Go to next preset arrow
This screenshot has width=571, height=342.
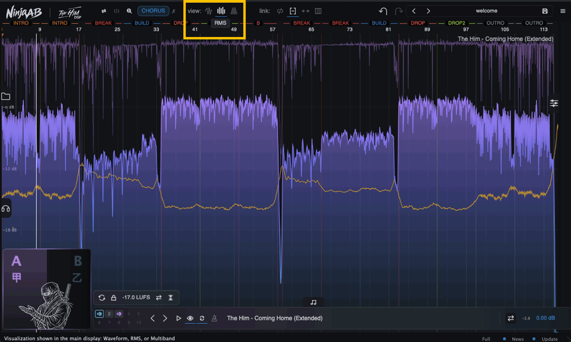[x=428, y=11]
